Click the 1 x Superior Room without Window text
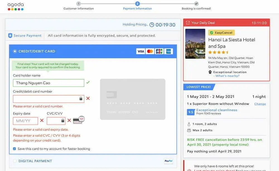Viewport: 279px width, 171px height. point(218,104)
